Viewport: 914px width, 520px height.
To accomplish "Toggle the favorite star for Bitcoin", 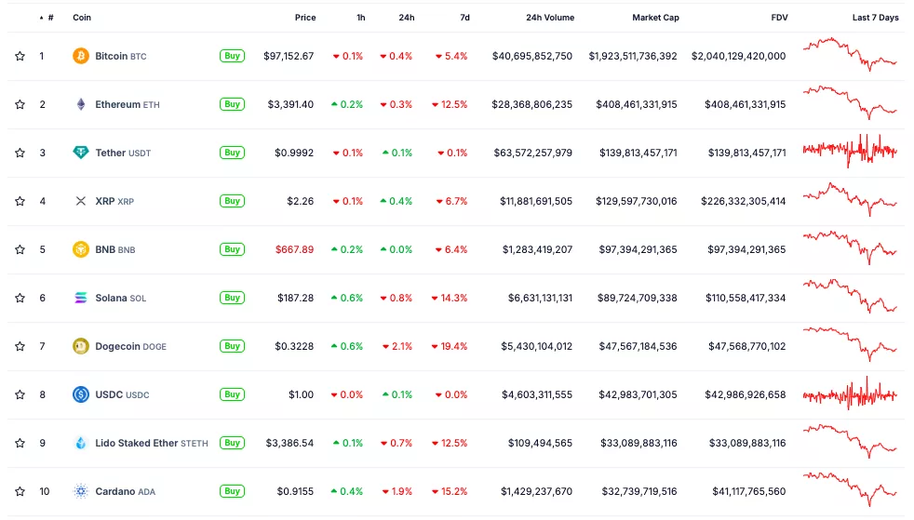I will (x=20, y=56).
